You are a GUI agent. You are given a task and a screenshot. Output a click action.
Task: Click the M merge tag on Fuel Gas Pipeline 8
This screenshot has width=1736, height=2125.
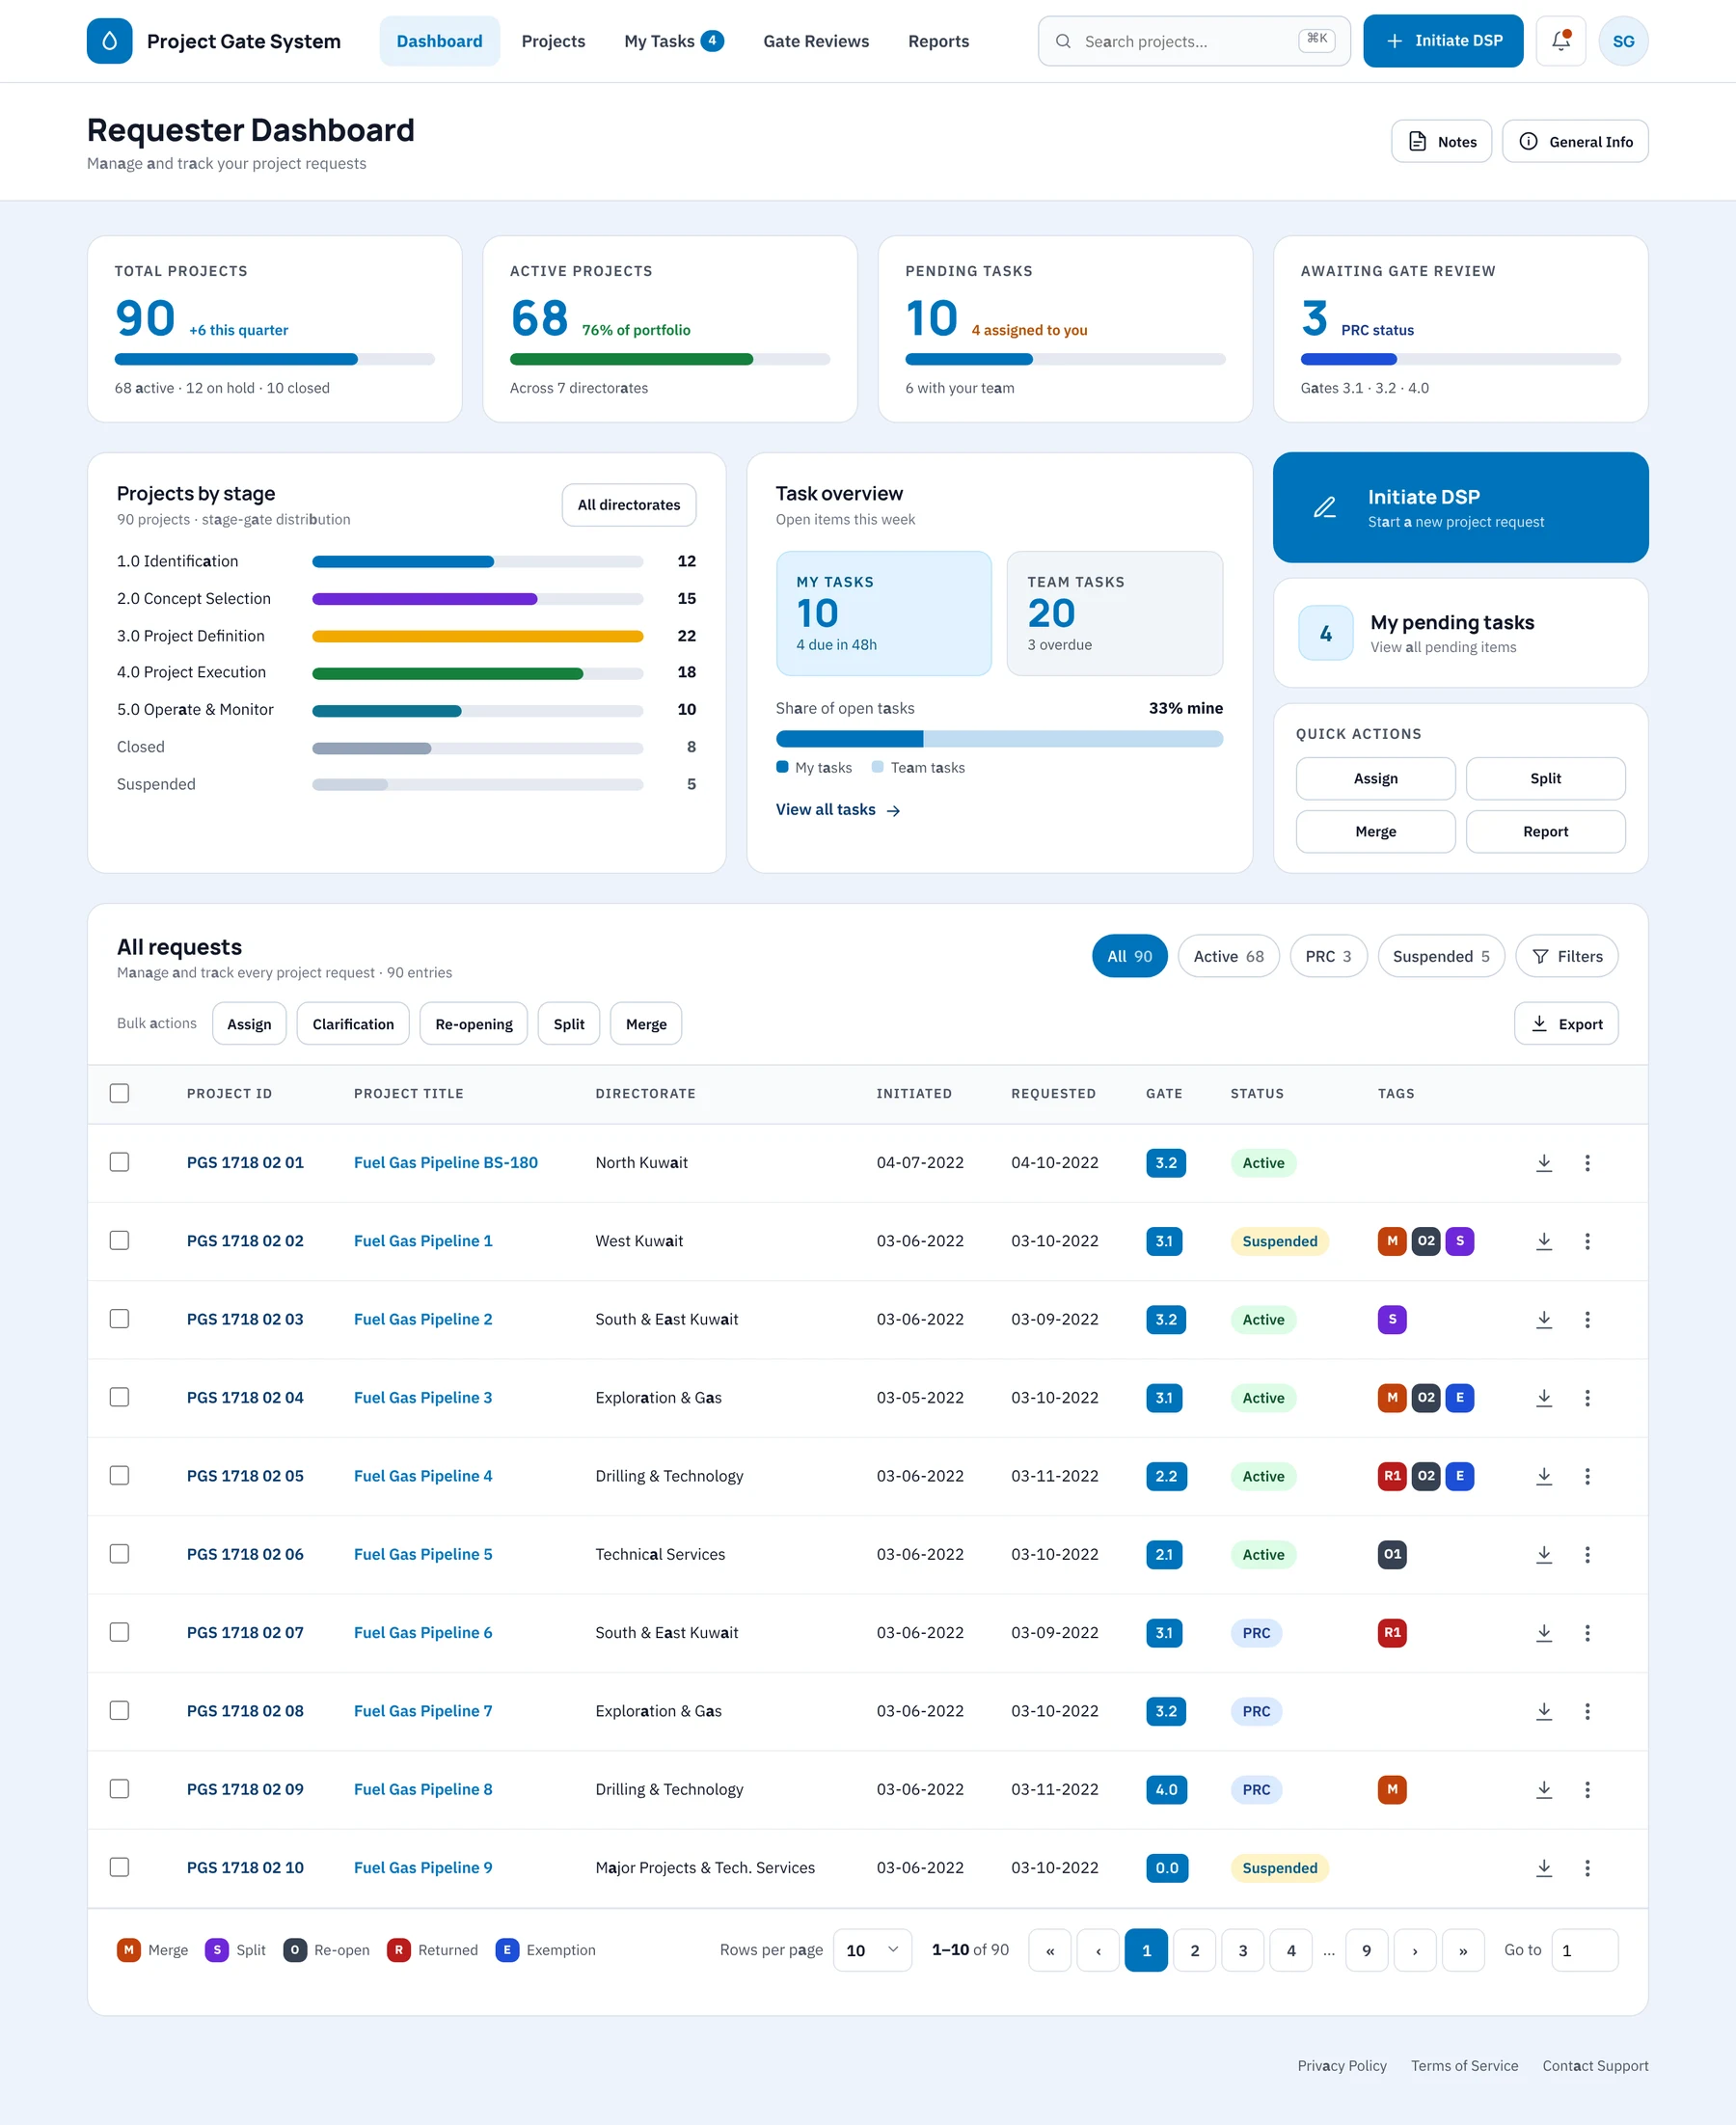point(1392,1789)
